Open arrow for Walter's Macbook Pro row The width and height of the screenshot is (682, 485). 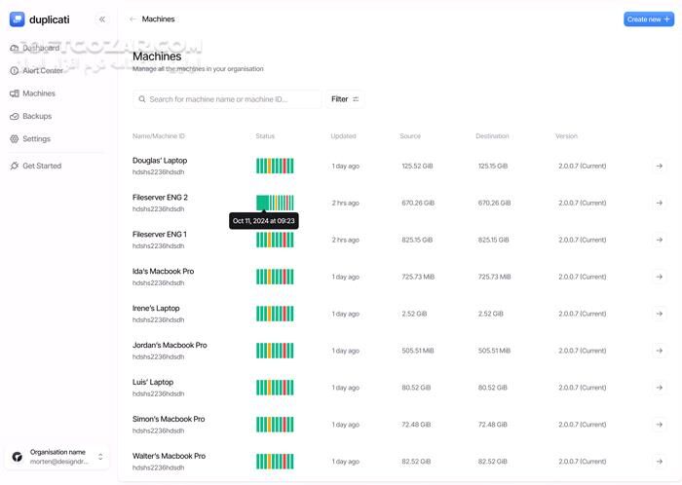click(x=660, y=462)
